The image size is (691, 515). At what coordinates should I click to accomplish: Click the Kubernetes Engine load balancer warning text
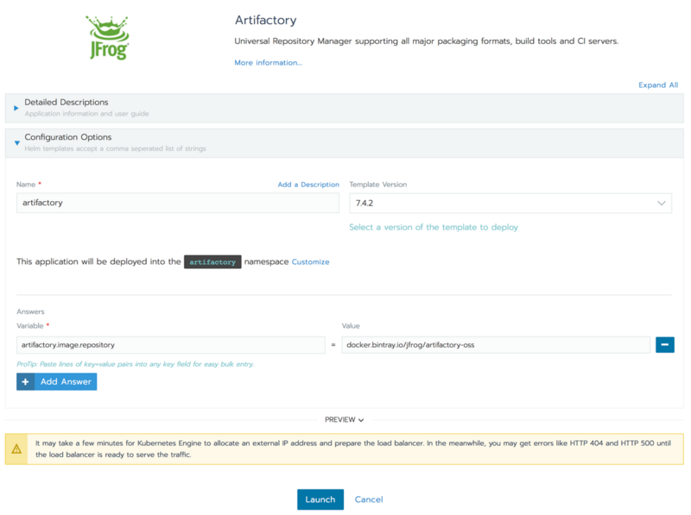(x=353, y=449)
